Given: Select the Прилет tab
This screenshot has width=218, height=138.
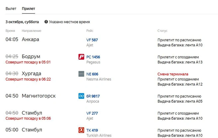Looking at the screenshot, I should 29,9.
